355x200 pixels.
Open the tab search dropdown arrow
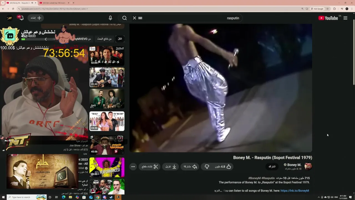pyautogui.click(x=3, y=3)
